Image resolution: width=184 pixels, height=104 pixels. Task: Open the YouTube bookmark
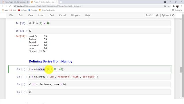tap(22, 10)
